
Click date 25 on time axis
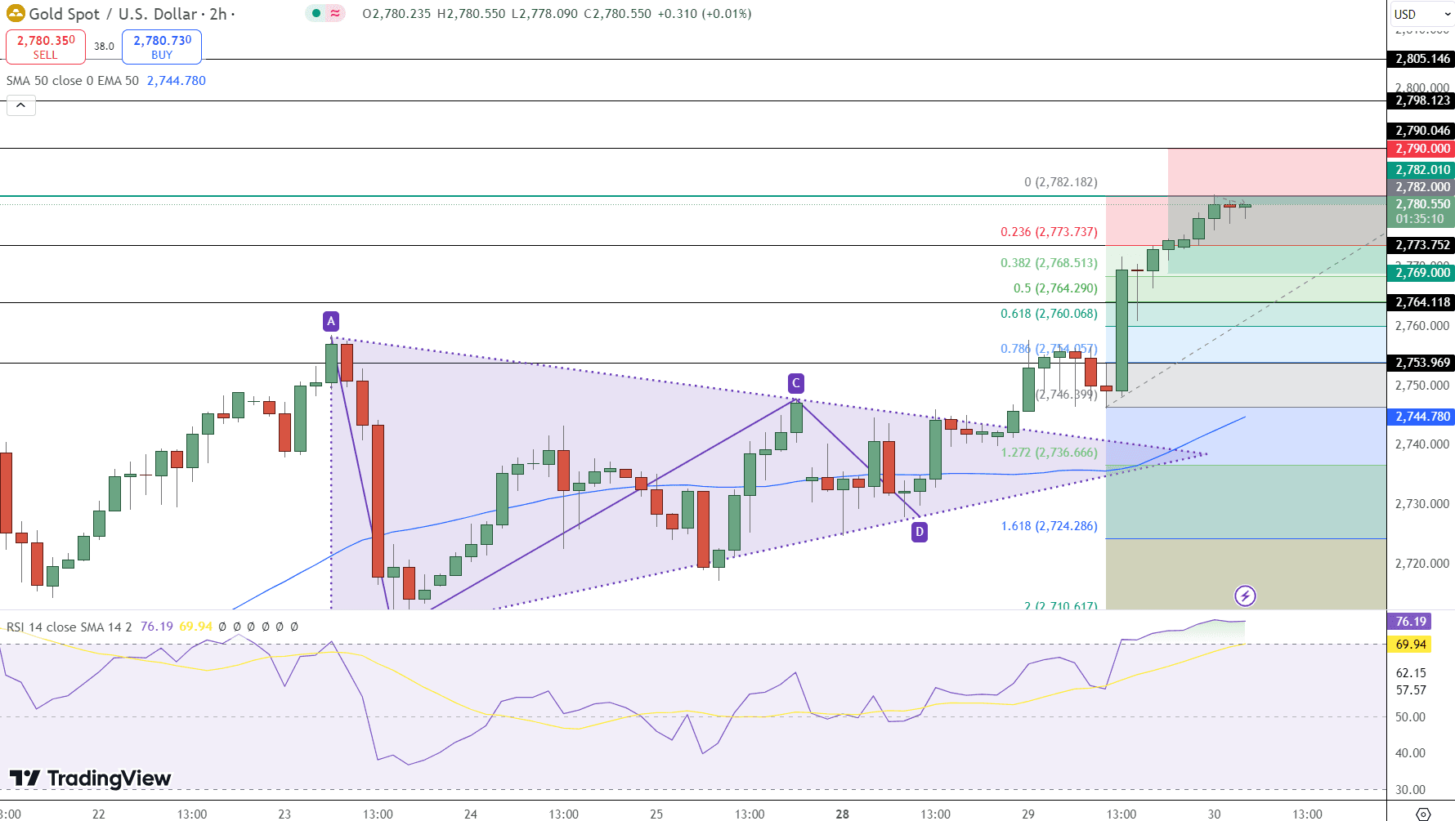click(656, 814)
